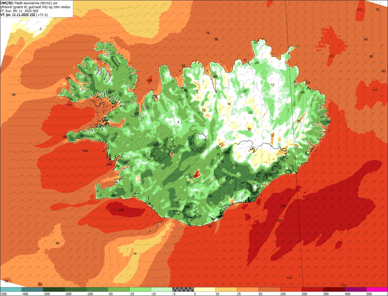Click the map value 240 southeast of Iceland
388x296 pixels.
coord(283,206)
